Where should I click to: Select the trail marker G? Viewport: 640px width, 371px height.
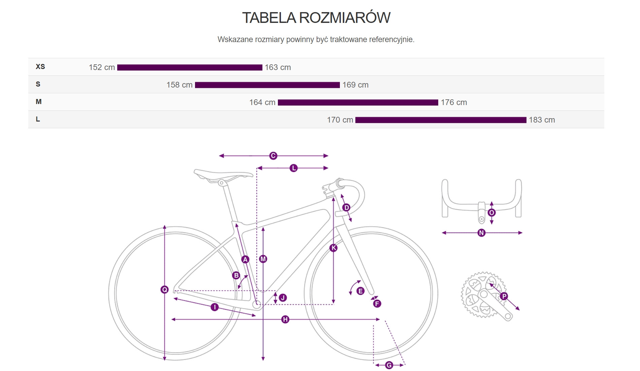[389, 365]
